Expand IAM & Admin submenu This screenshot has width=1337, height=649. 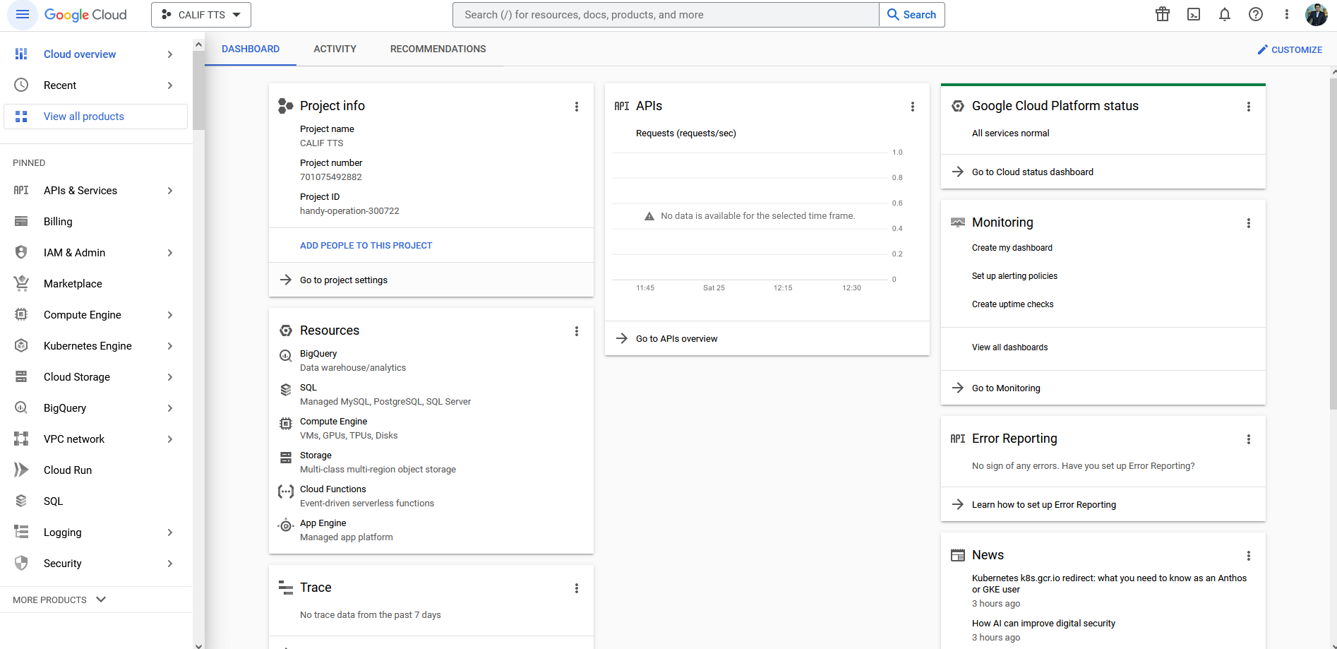click(170, 253)
